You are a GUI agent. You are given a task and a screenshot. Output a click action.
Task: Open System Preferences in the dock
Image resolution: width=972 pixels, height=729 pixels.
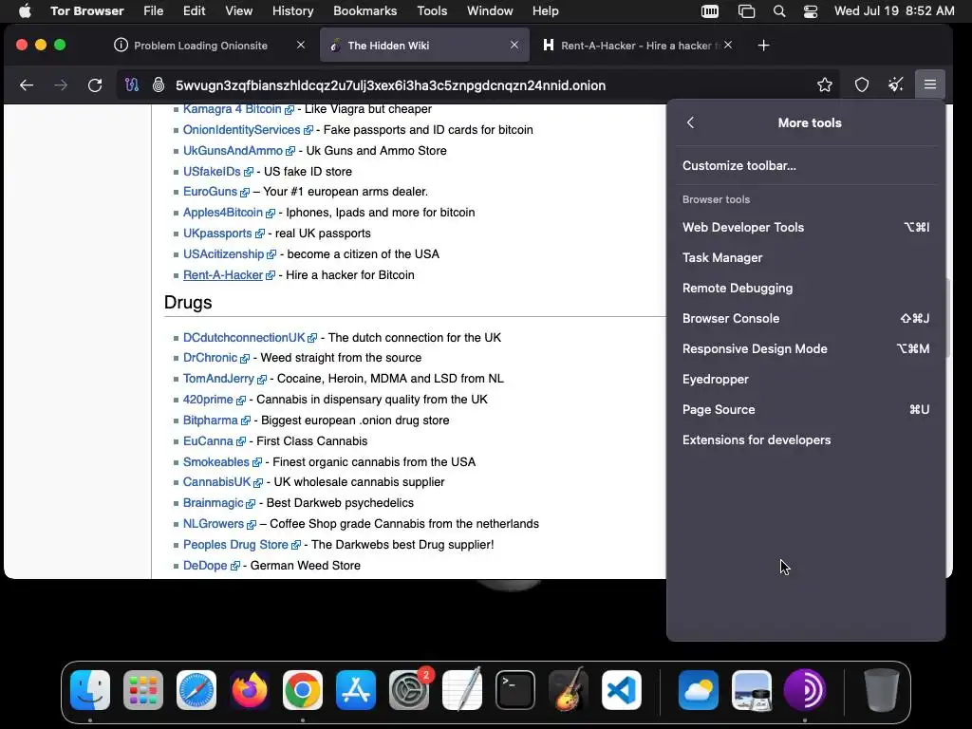tap(409, 690)
